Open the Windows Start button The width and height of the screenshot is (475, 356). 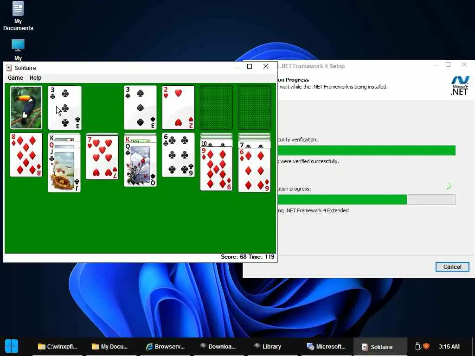pos(12,346)
